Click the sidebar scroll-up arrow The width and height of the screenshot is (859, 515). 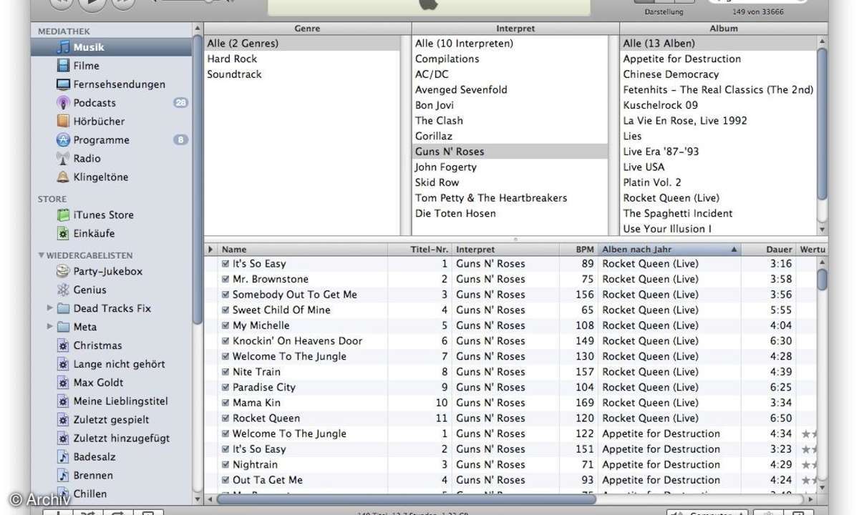click(198, 28)
